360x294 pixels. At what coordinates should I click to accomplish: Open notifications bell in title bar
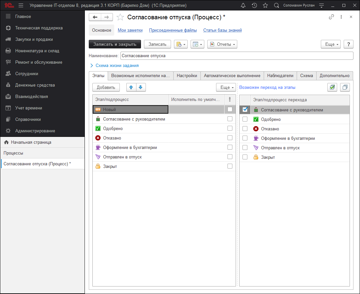coord(243,6)
